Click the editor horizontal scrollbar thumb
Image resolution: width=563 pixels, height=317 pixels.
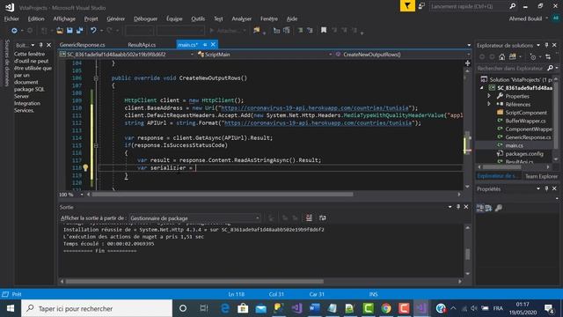(223, 195)
